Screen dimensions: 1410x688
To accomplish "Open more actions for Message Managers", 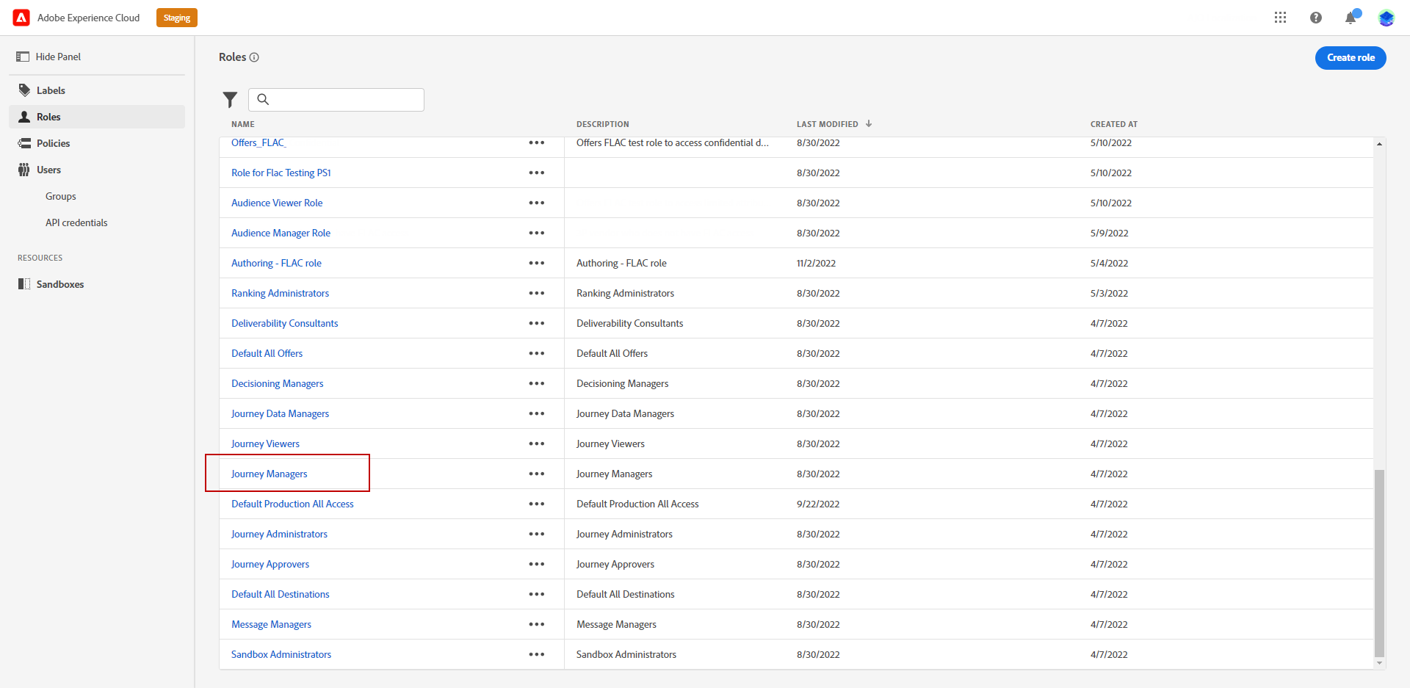I will point(537,624).
